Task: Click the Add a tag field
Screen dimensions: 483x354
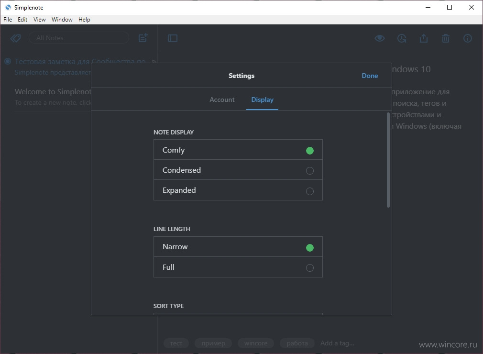Action: pos(337,343)
